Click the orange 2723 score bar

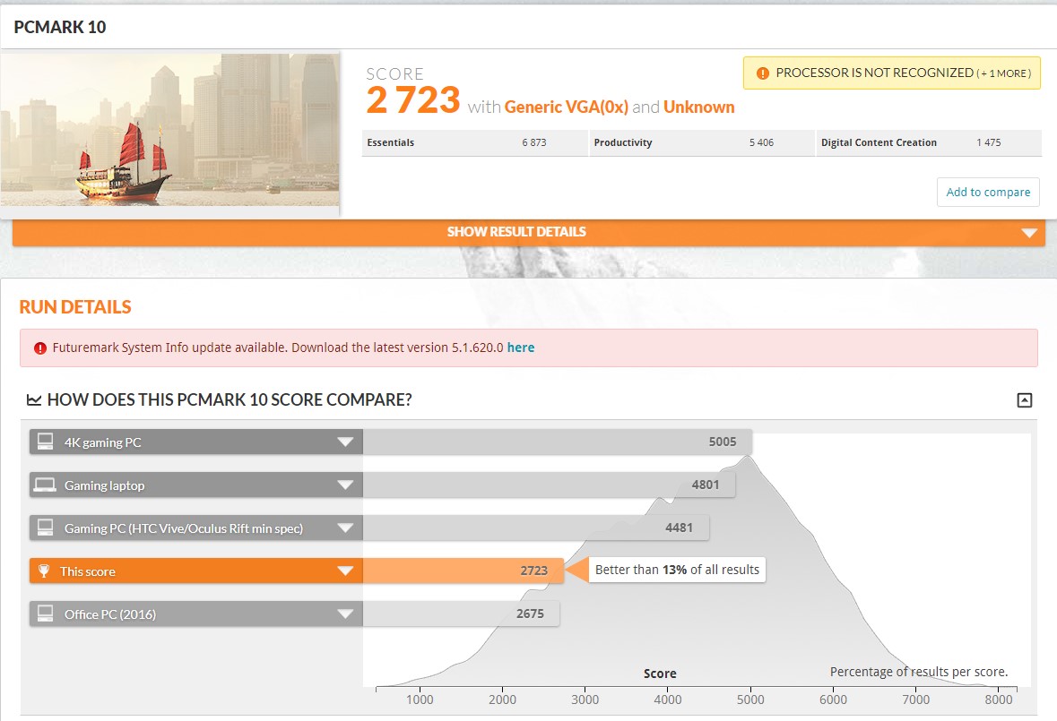464,571
